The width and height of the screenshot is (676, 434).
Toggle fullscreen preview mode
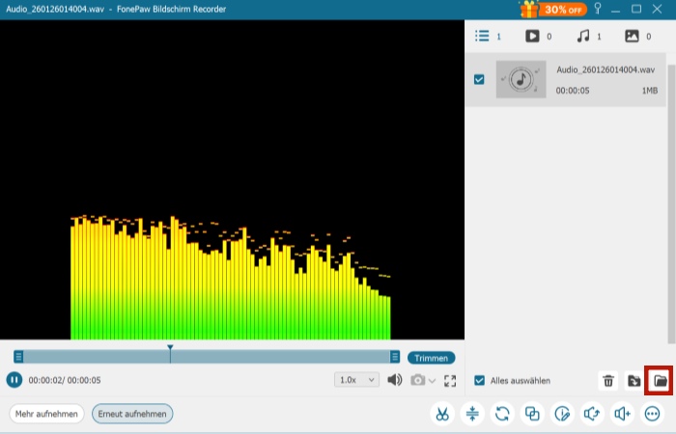[450, 380]
